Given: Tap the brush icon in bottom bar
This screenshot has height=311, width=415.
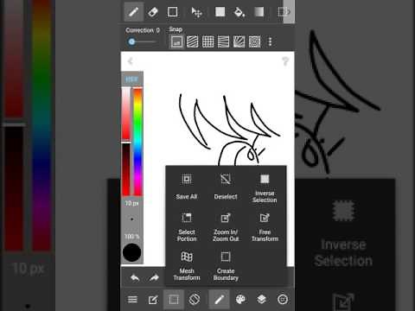Looking at the screenshot, I should point(219,300).
